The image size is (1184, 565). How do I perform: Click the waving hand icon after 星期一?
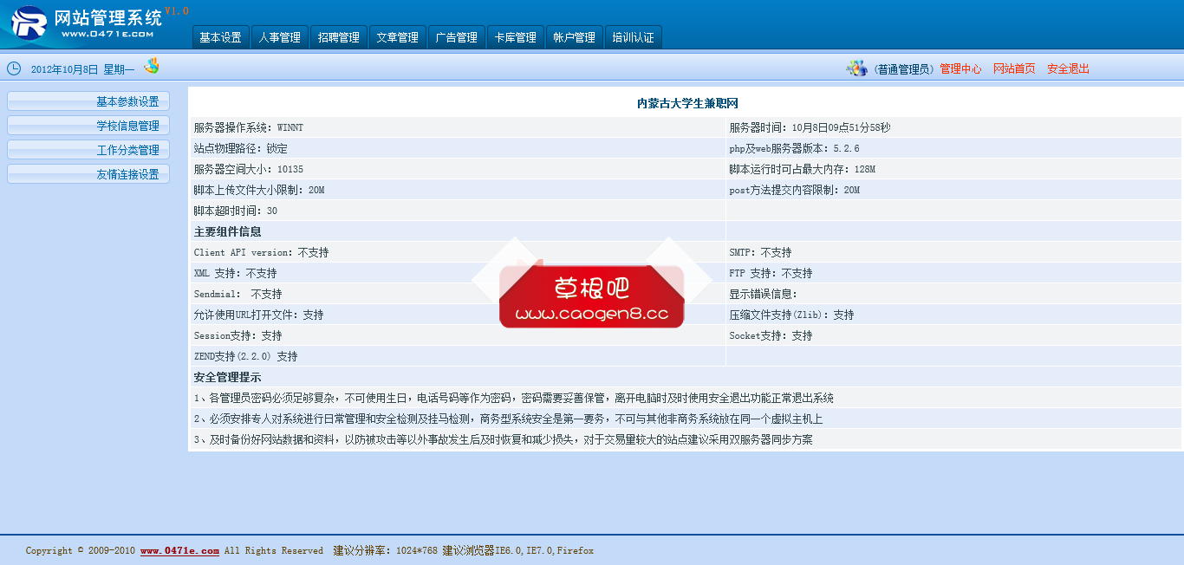(152, 66)
